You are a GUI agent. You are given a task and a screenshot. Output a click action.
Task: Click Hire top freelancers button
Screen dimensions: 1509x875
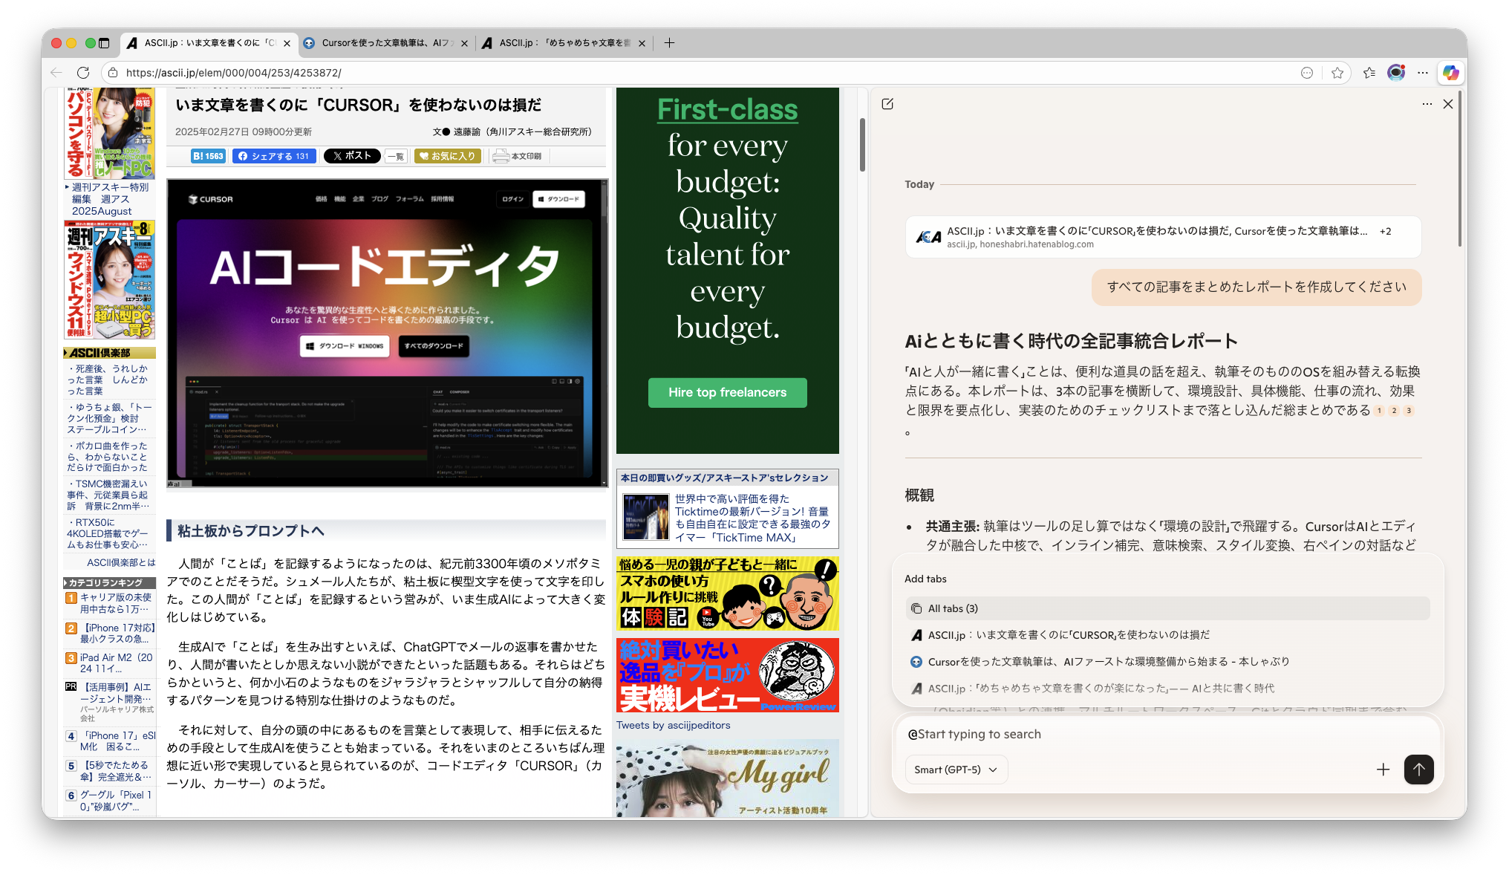point(727,392)
